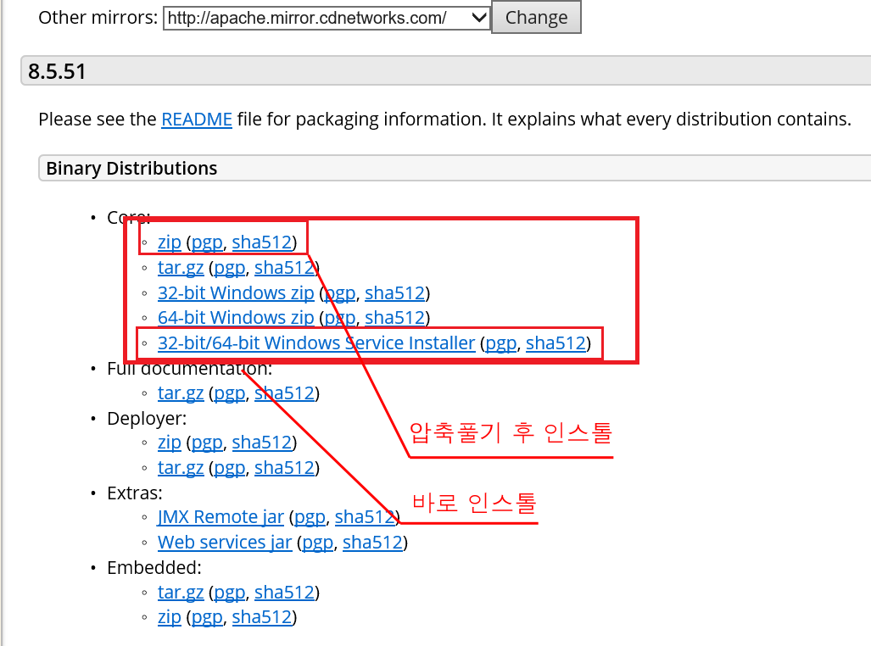Open pgp for Embedded zip
This screenshot has height=646, width=871.
pos(207,617)
